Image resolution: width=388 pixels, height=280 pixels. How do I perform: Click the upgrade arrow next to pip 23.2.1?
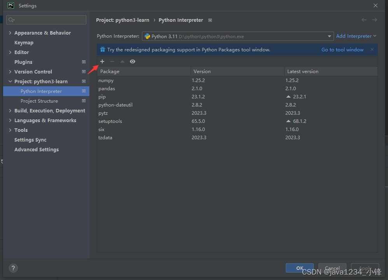pos(288,96)
